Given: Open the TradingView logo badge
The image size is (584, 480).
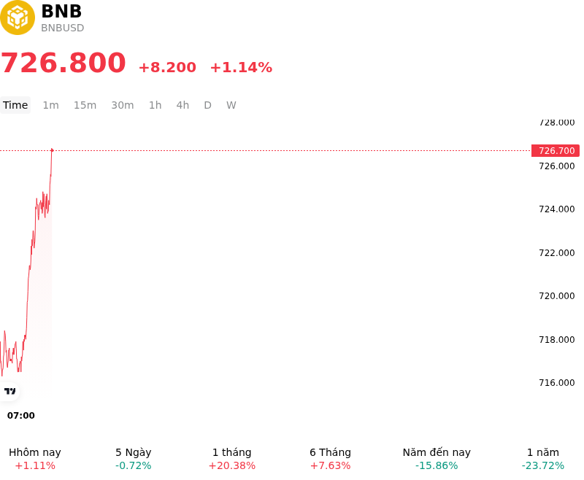Looking at the screenshot, I should click(x=9, y=391).
